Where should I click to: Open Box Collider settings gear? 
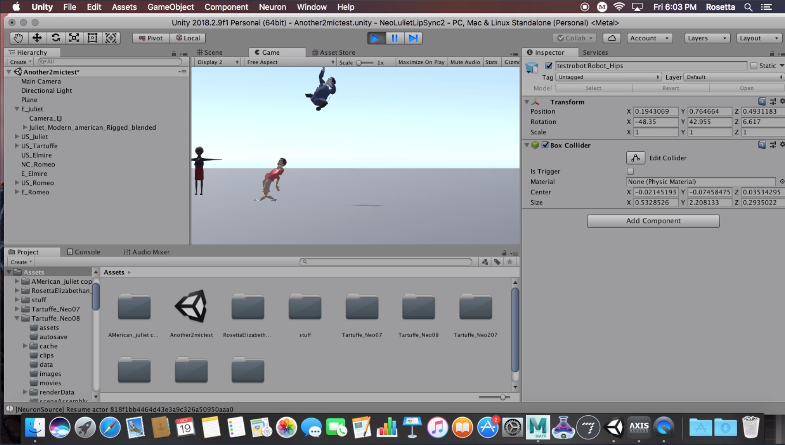coord(782,145)
